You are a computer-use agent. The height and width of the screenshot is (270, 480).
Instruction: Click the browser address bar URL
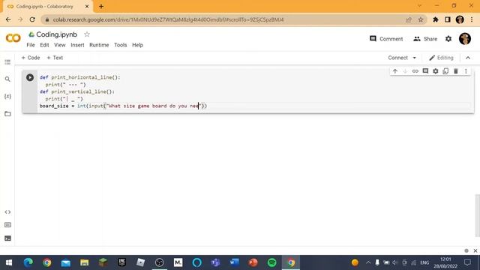pyautogui.click(x=168, y=19)
